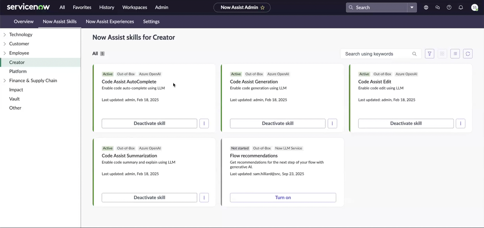Switch to card grid view

pyautogui.click(x=442, y=54)
